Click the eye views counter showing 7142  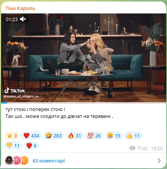point(139,148)
